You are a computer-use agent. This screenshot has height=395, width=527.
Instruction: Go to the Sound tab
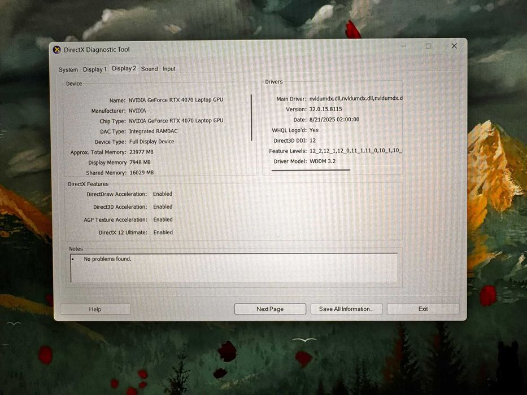(x=149, y=68)
